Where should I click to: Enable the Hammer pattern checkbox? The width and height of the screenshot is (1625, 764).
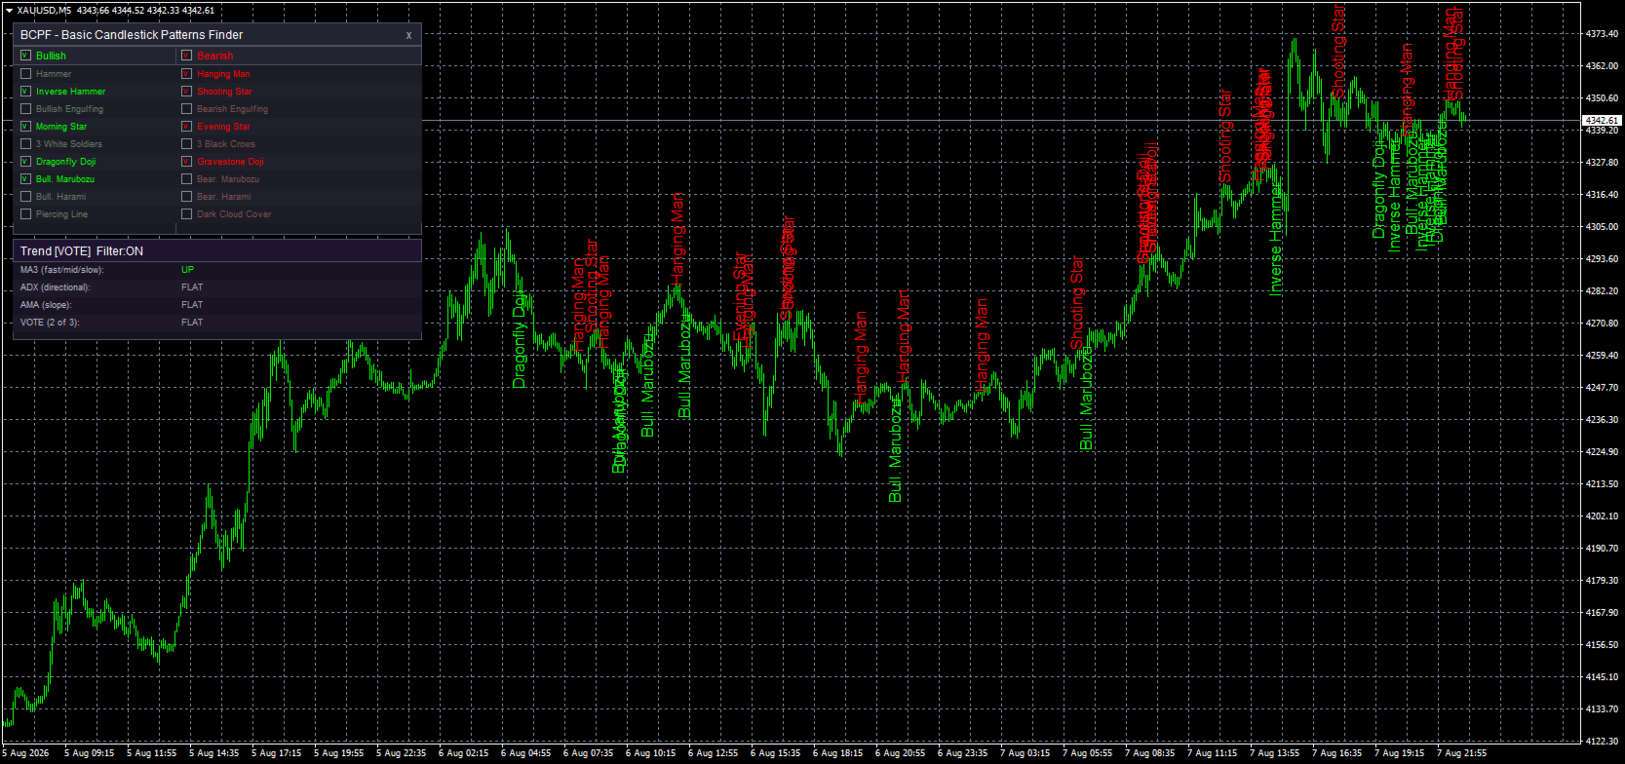pos(26,73)
